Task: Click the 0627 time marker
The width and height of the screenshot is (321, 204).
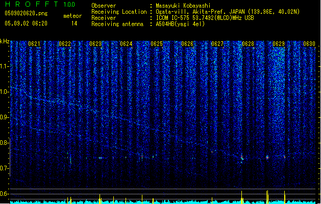Action: click(x=217, y=44)
